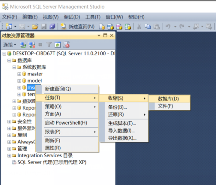Choose 备份(B)... menu item
Viewport: 216px width, 185px height.
click(124, 107)
